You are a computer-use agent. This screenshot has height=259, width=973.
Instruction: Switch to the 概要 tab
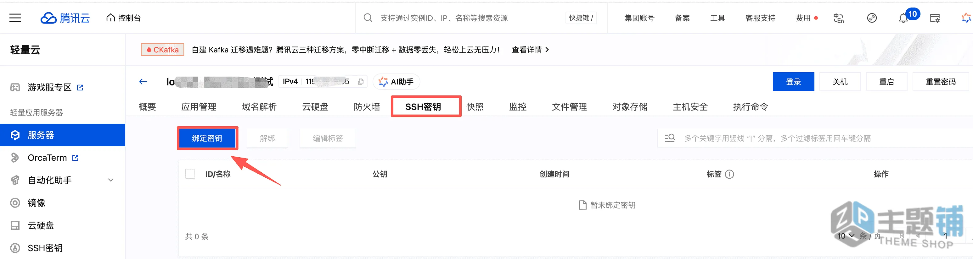pos(147,107)
